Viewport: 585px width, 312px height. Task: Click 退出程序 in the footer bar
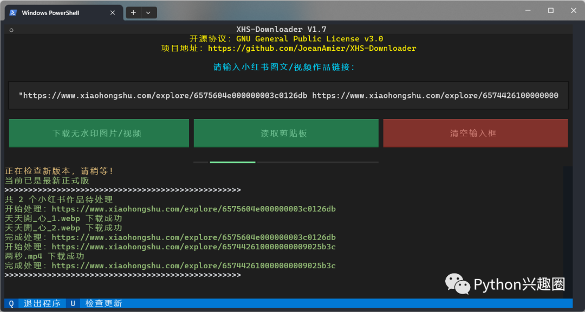point(42,303)
